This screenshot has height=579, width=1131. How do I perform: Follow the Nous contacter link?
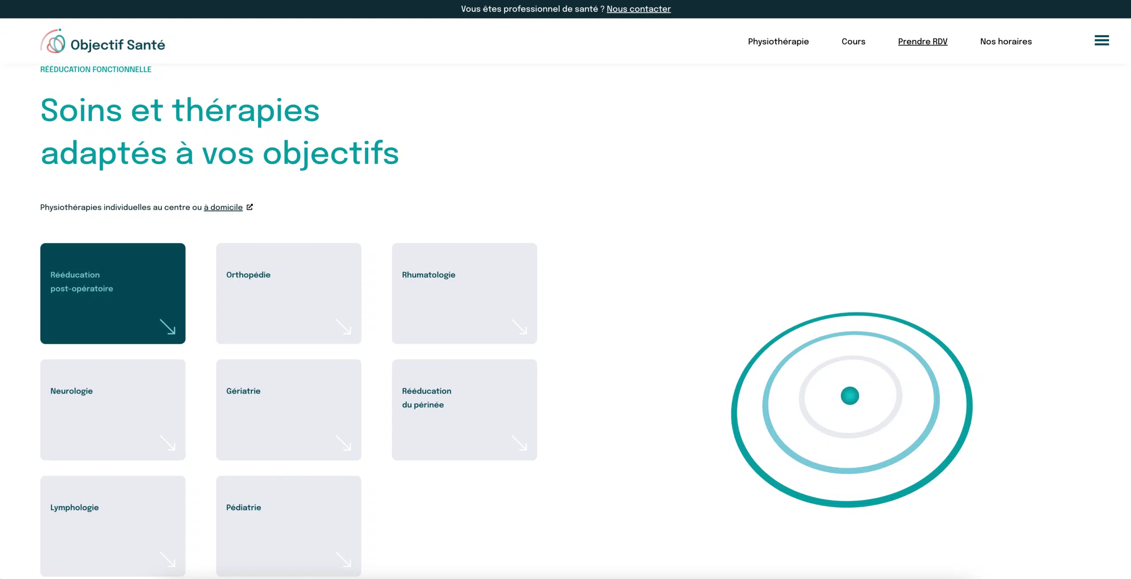click(x=638, y=9)
